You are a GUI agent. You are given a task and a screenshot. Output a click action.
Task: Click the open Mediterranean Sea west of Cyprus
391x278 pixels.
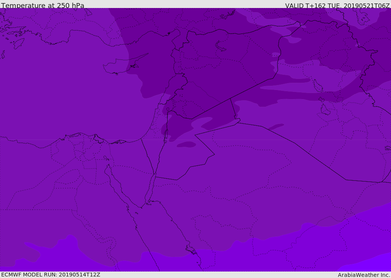tap(57, 84)
